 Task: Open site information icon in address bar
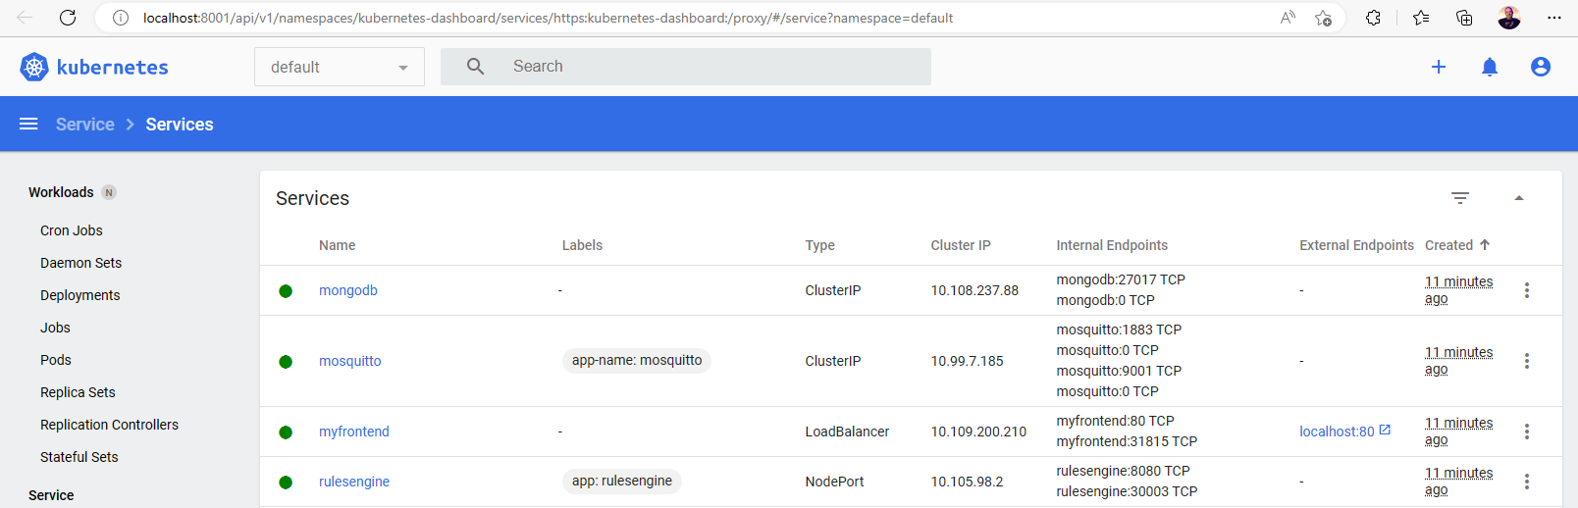click(121, 18)
